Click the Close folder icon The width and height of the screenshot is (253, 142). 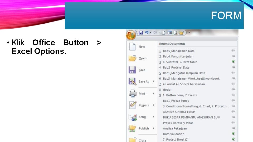point(133,139)
